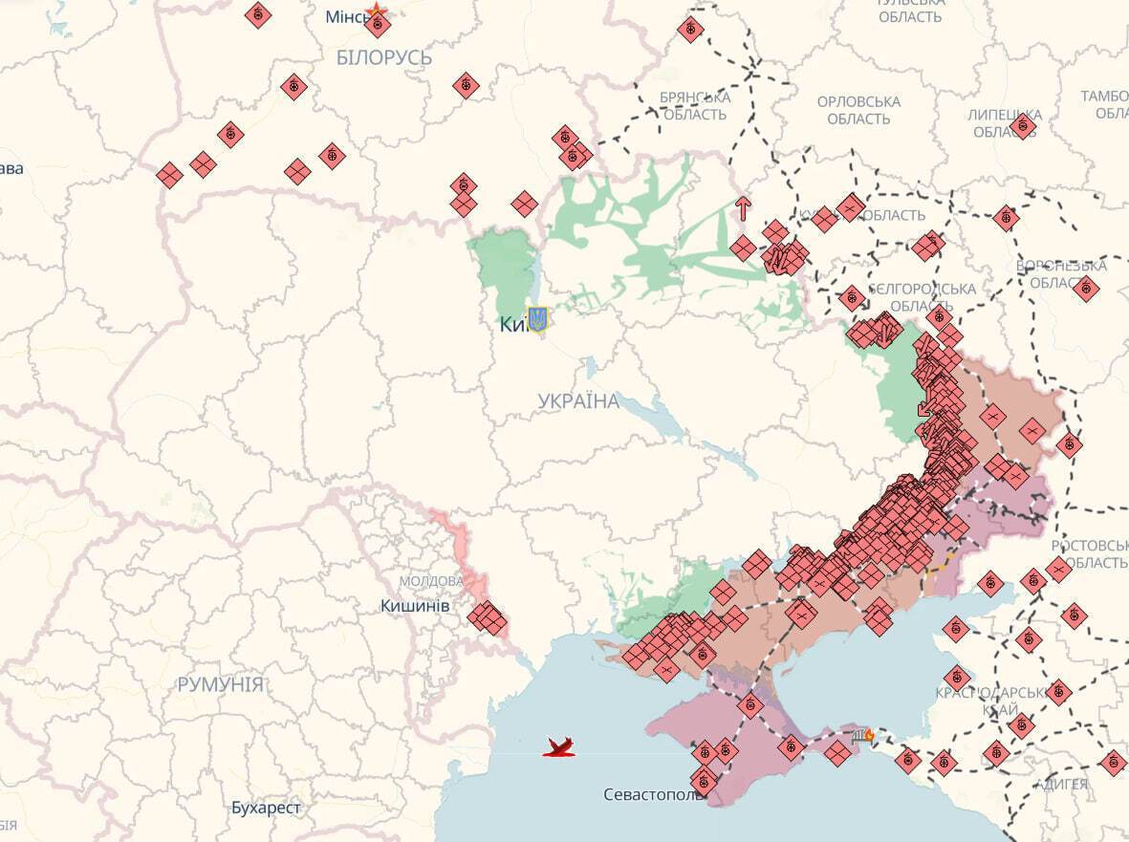Open the marker cluster east of Кишинів
The image size is (1129, 842).
click(x=488, y=618)
